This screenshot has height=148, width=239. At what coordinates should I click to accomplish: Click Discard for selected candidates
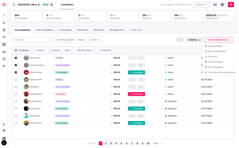(55, 50)
